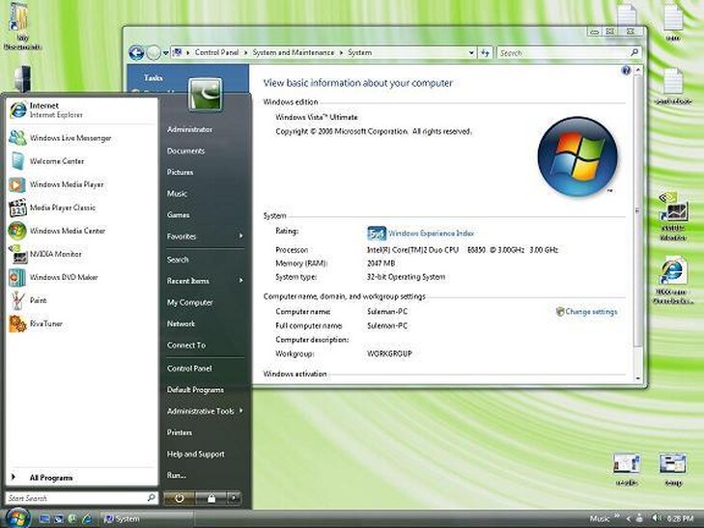
Task: Click the power button in Start menu
Action: [180, 498]
